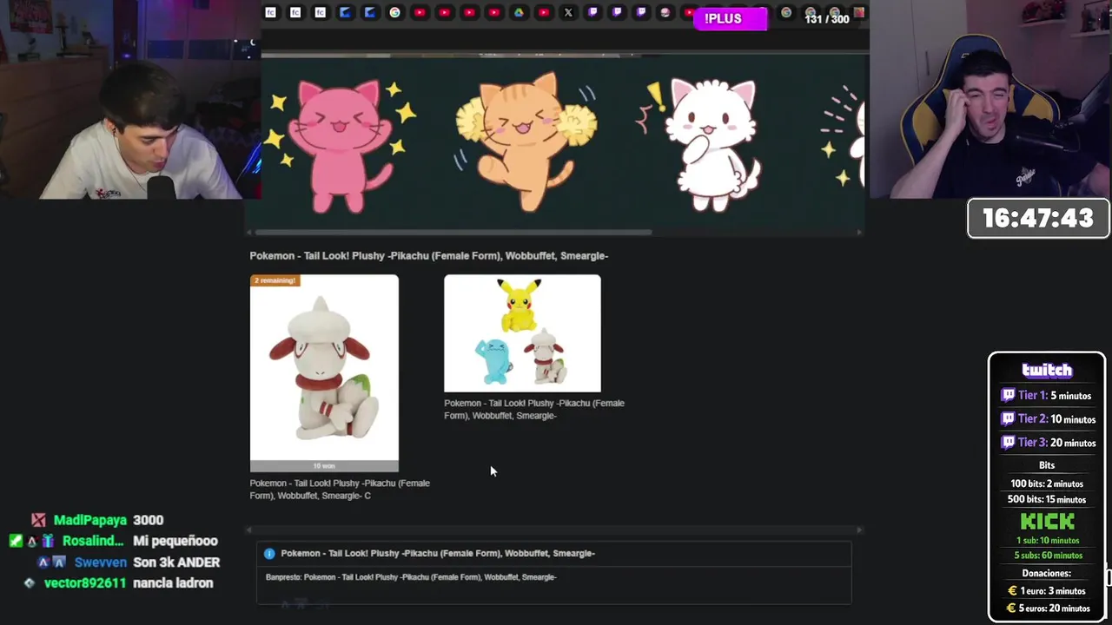This screenshot has height=625, width=1112.
Task: Click the Rosalind... chat username
Action: point(93,541)
